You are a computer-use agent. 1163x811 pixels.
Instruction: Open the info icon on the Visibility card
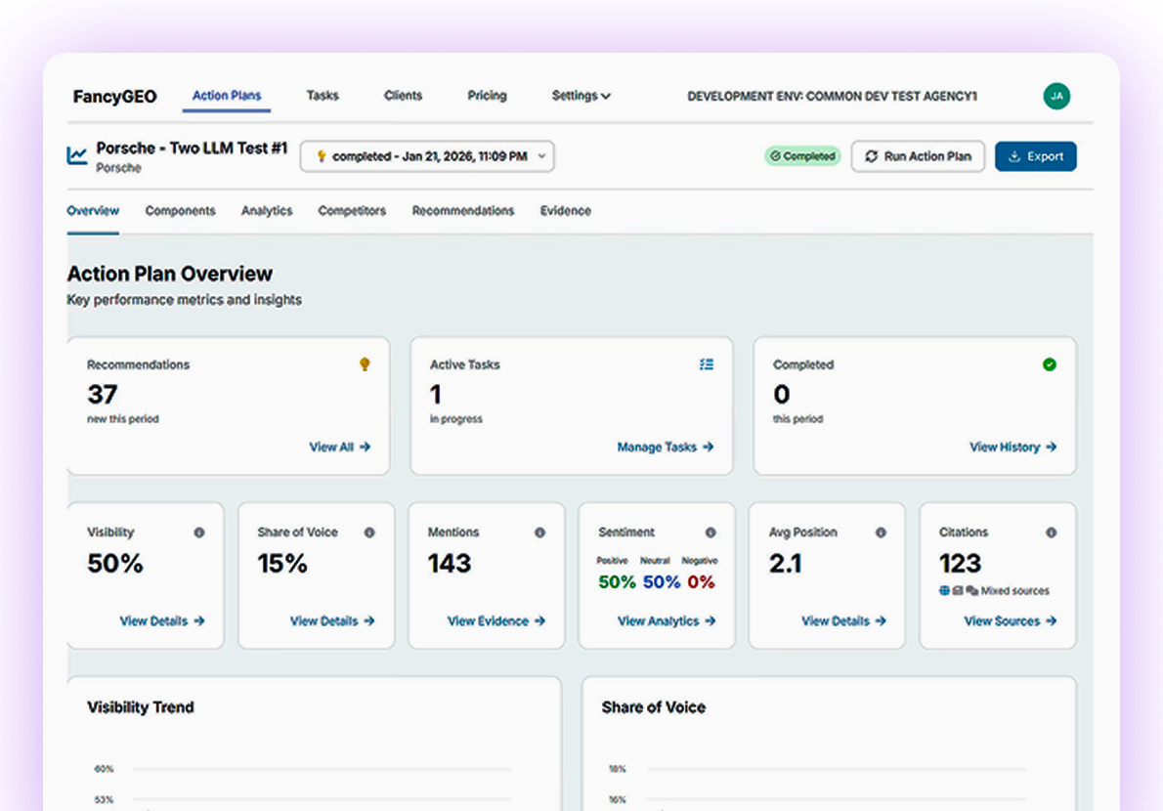(199, 533)
